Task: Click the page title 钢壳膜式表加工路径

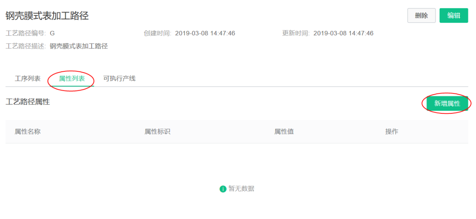Action: click(x=47, y=16)
